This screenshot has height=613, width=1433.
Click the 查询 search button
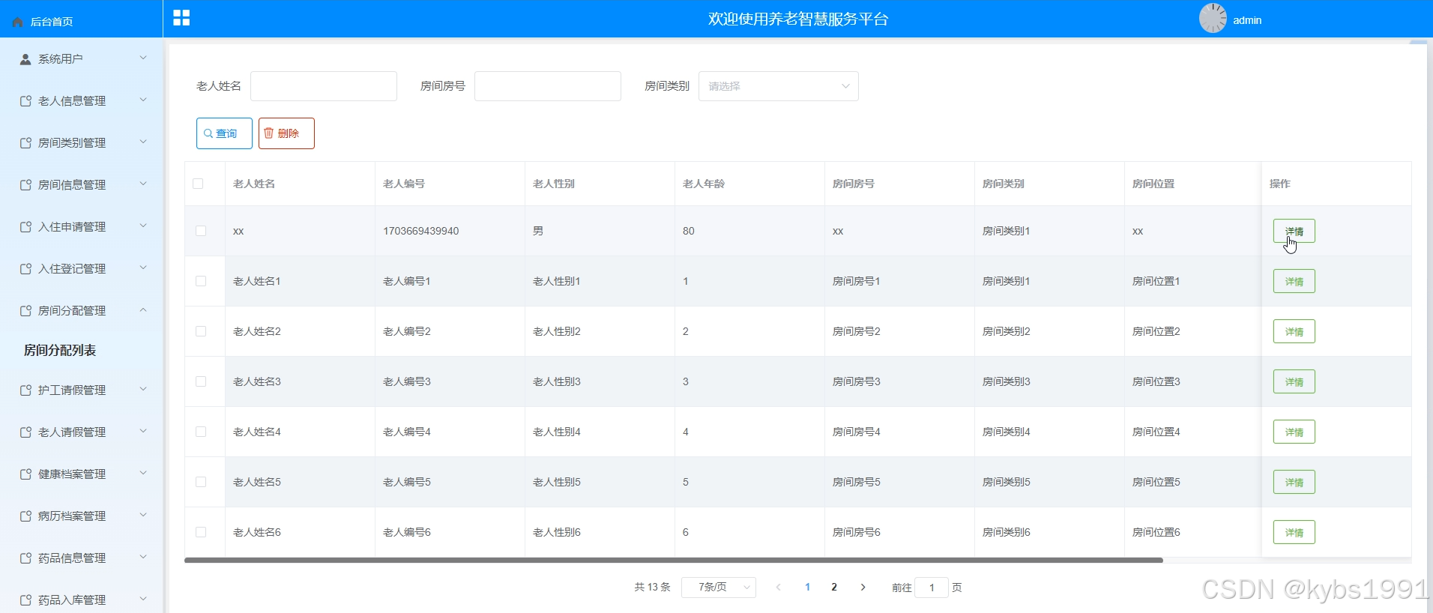(x=224, y=133)
